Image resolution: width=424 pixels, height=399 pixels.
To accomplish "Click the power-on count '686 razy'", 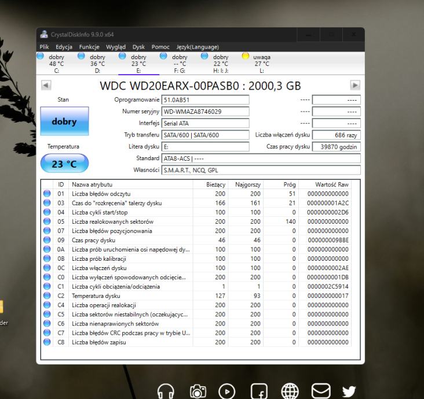I will pyautogui.click(x=337, y=135).
